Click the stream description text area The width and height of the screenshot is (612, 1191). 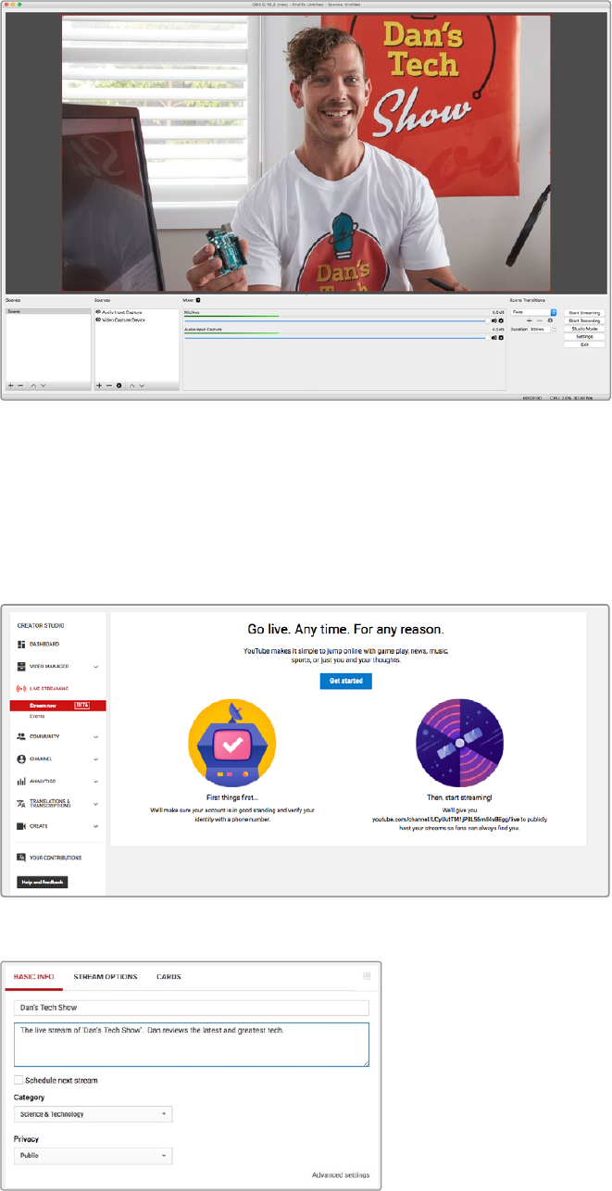pos(192,1045)
